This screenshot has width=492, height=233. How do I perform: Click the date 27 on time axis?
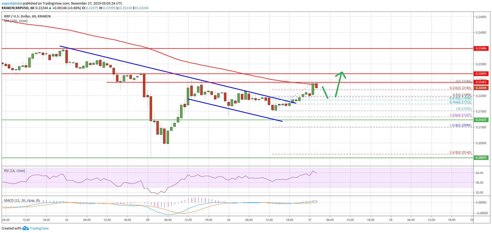pos(310,220)
